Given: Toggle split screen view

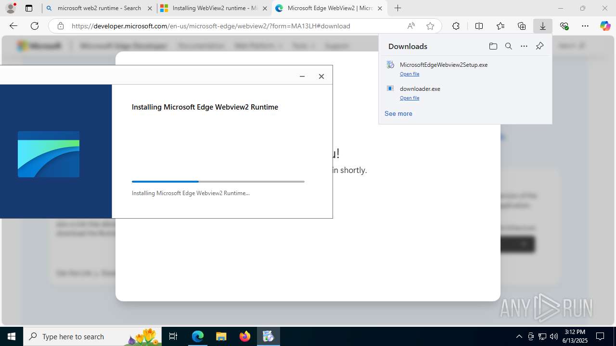Looking at the screenshot, I should (479, 26).
